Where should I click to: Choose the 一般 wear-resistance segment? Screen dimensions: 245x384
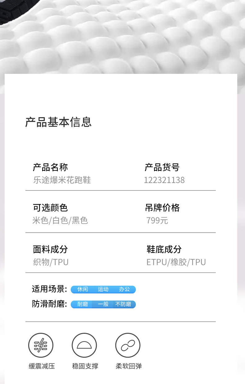click(103, 304)
